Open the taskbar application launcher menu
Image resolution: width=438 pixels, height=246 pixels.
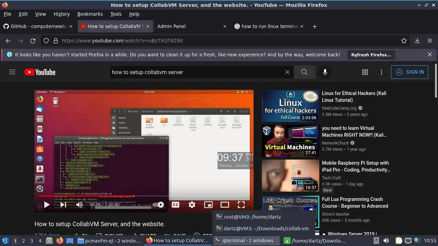click(5, 241)
